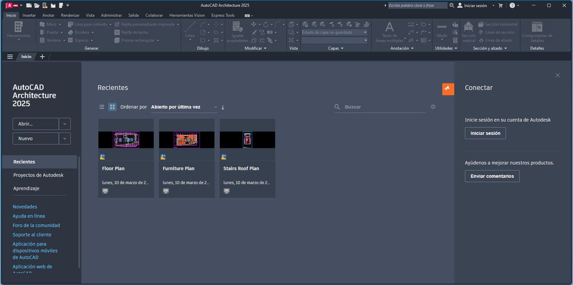Click the Herramientas tool palette icon
The image size is (573, 285).
[19, 30]
